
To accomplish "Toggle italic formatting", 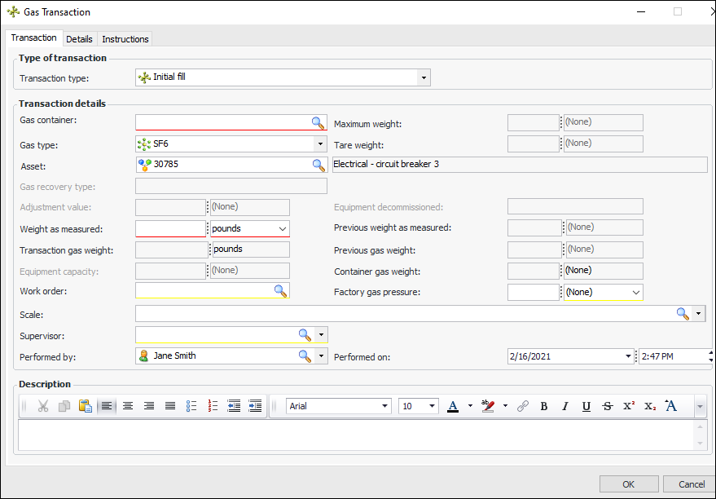I will tap(564, 406).
